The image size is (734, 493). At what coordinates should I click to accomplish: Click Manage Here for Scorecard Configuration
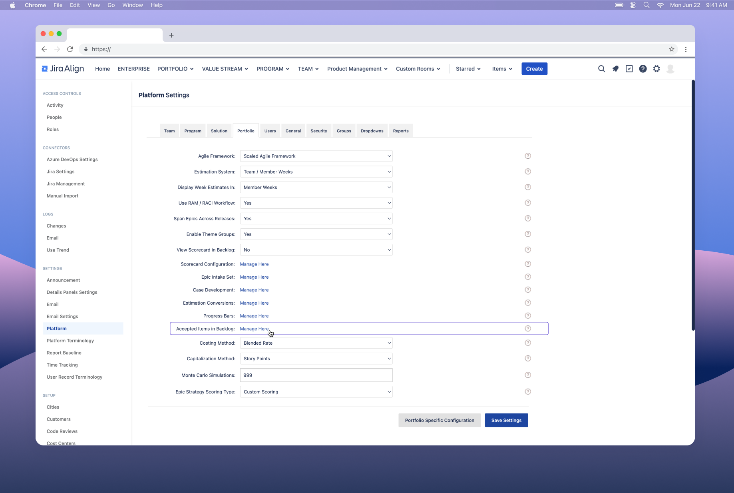pyautogui.click(x=254, y=264)
